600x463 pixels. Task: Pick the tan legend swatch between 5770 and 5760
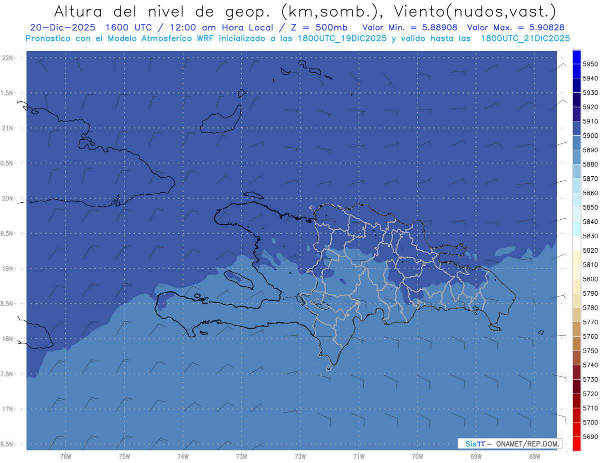point(576,329)
